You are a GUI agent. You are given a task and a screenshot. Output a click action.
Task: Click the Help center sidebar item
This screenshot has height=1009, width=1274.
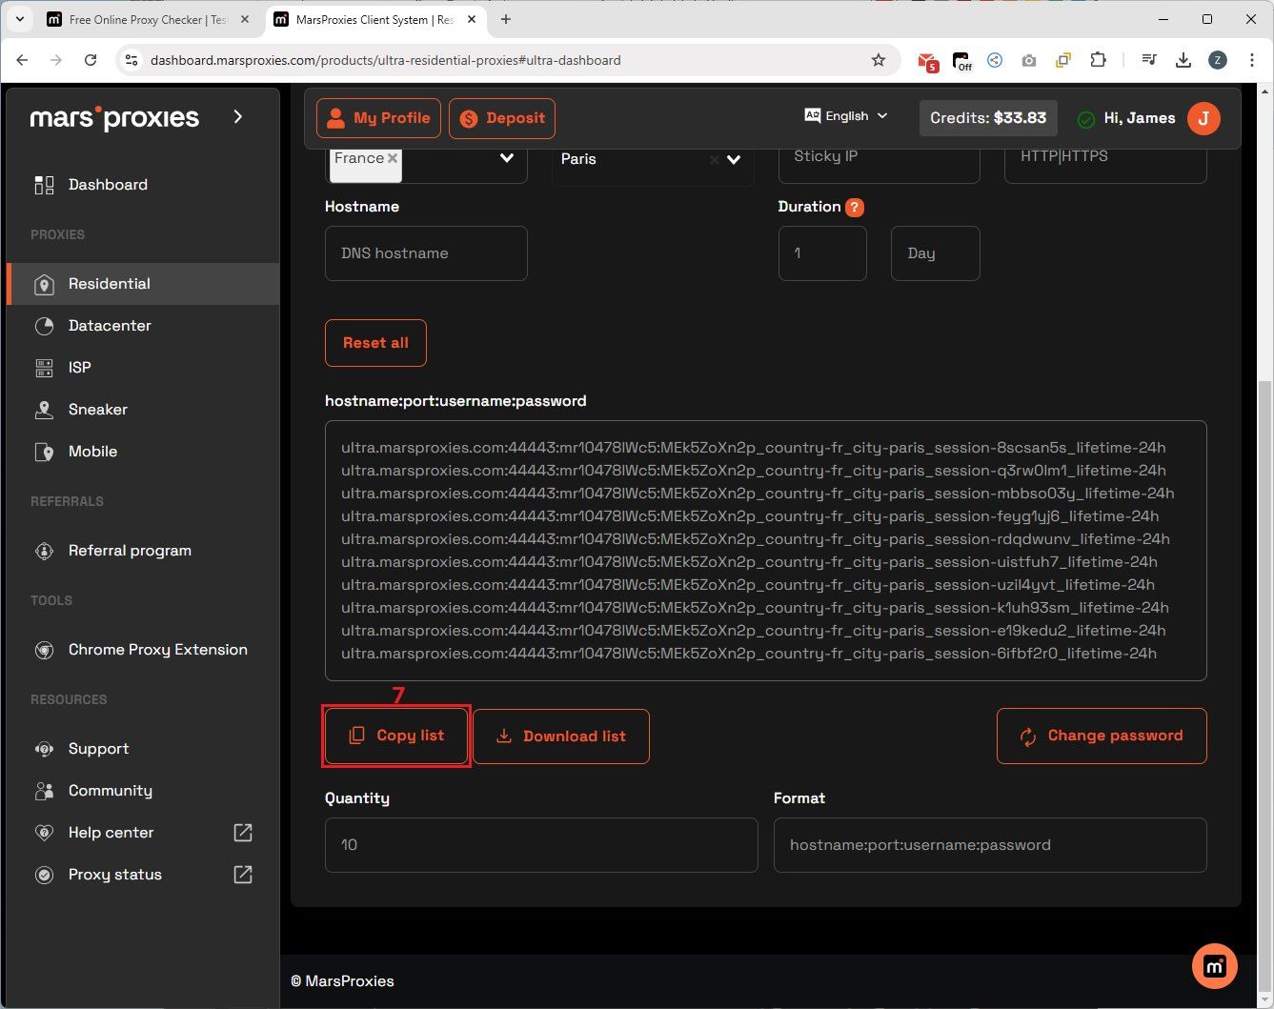111,833
